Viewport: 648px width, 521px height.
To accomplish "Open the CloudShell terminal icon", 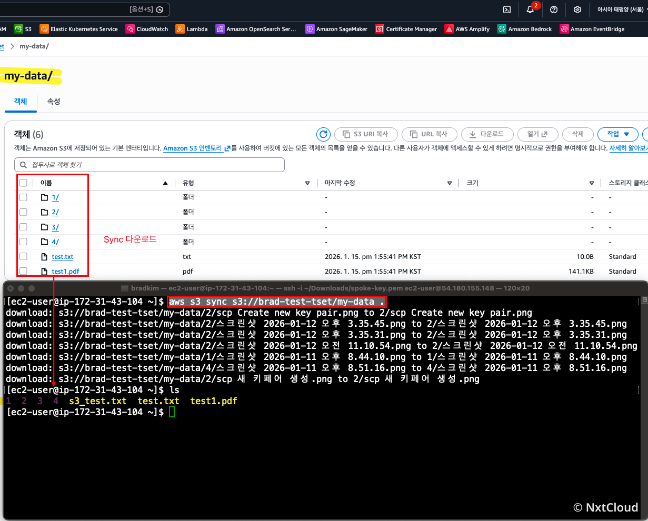I will (x=507, y=9).
